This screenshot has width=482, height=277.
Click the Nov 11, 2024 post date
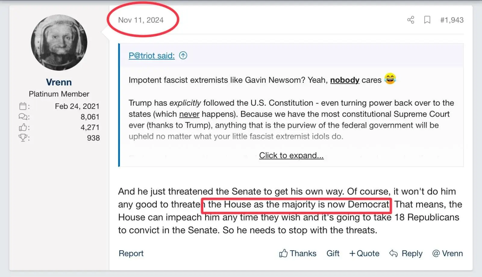coord(141,20)
